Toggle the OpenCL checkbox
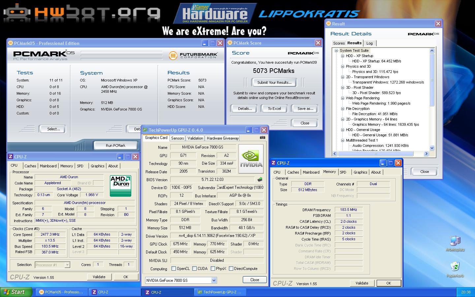Viewport: 475px width, 297px height. [174, 269]
